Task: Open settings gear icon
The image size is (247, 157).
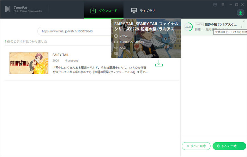Action: click(x=215, y=5)
